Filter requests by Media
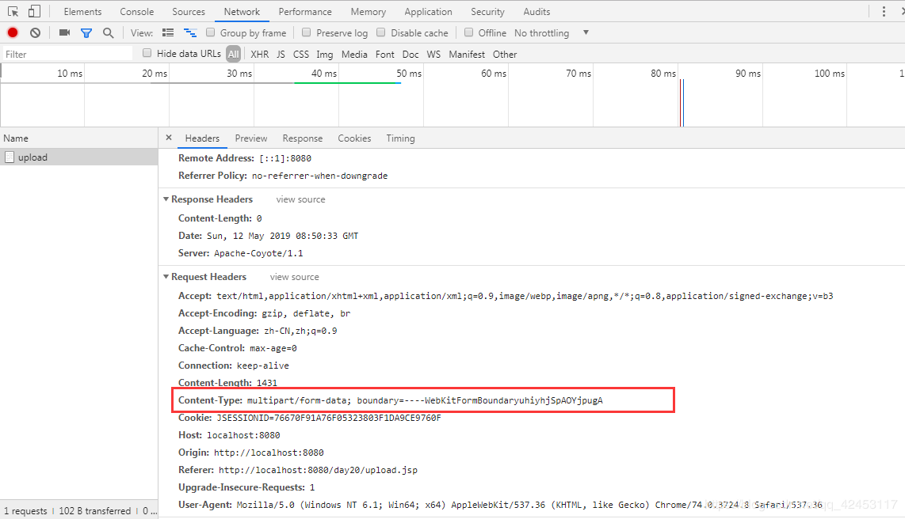This screenshot has height=519, width=905. click(x=354, y=54)
